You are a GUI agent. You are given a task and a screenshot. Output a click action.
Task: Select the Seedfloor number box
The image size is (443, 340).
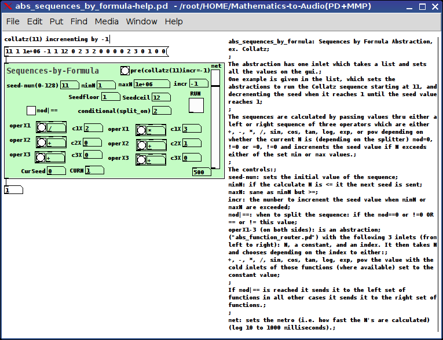pyautogui.click(x=111, y=97)
